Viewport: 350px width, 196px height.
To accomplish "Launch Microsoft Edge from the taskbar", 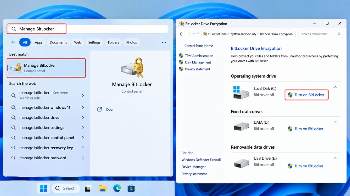I will pyautogui.click(x=117, y=188).
